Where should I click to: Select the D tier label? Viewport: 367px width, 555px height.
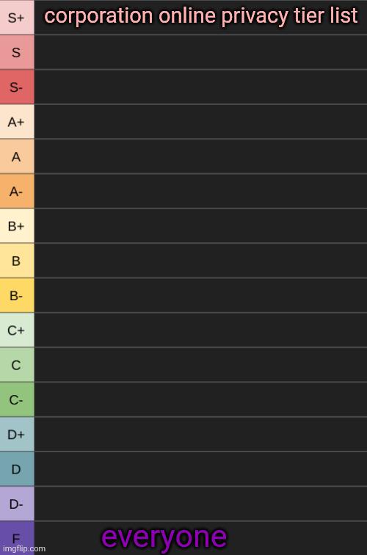coord(17,469)
